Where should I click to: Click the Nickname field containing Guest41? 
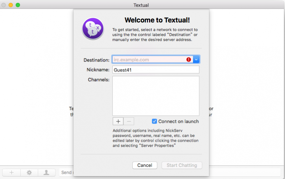pyautogui.click(x=156, y=70)
